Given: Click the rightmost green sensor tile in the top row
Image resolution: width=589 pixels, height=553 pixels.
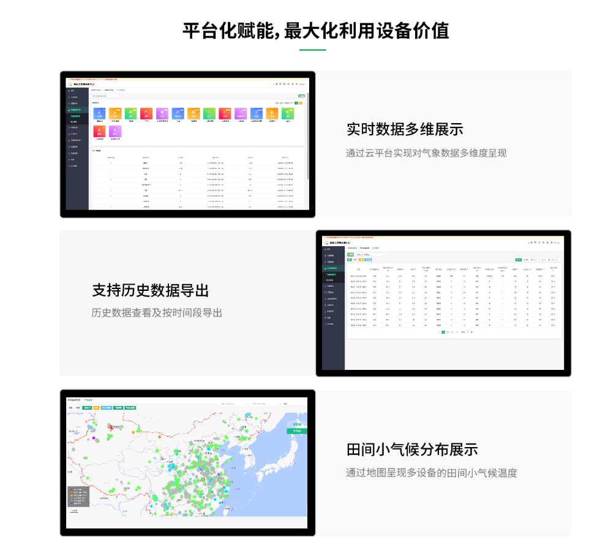Looking at the screenshot, I should coord(287,113).
